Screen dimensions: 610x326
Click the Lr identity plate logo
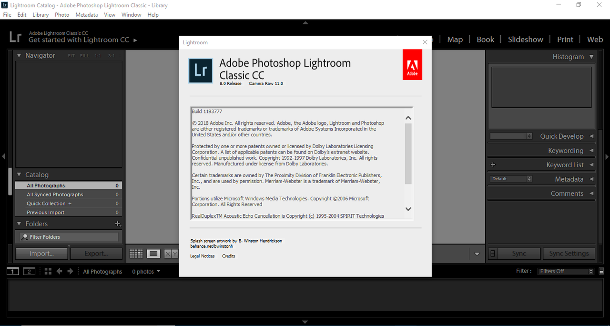pyautogui.click(x=15, y=37)
